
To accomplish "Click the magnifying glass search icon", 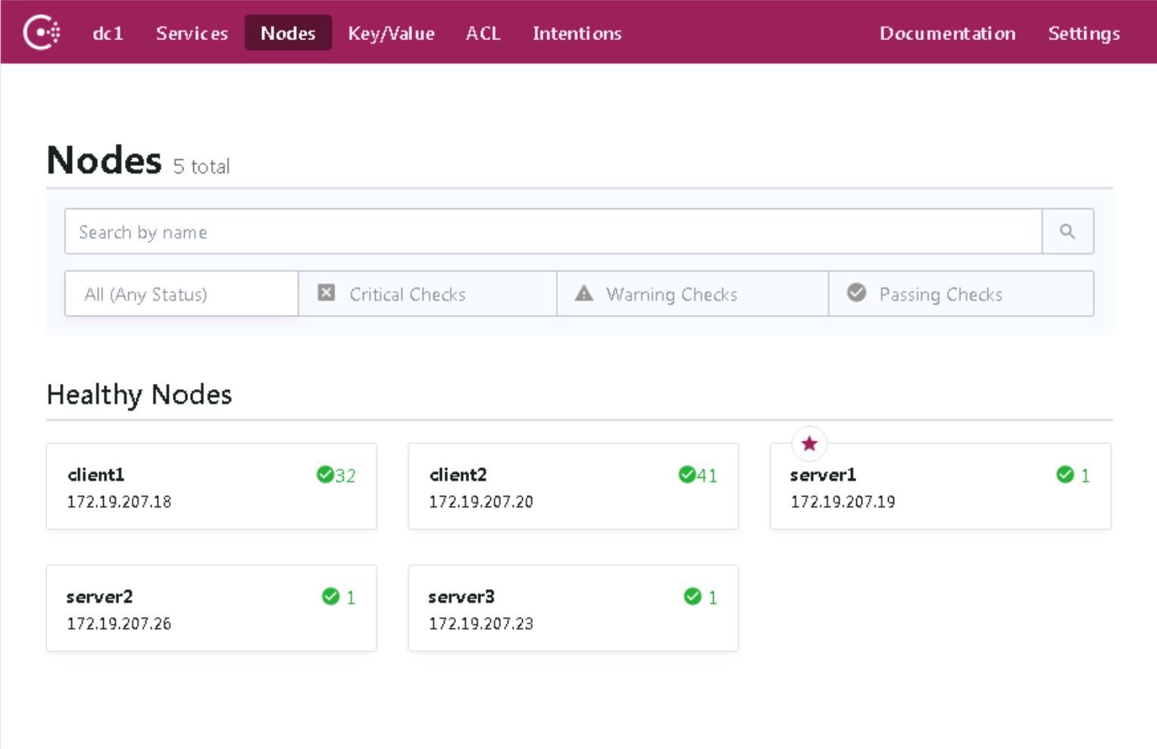I will coord(1068,231).
